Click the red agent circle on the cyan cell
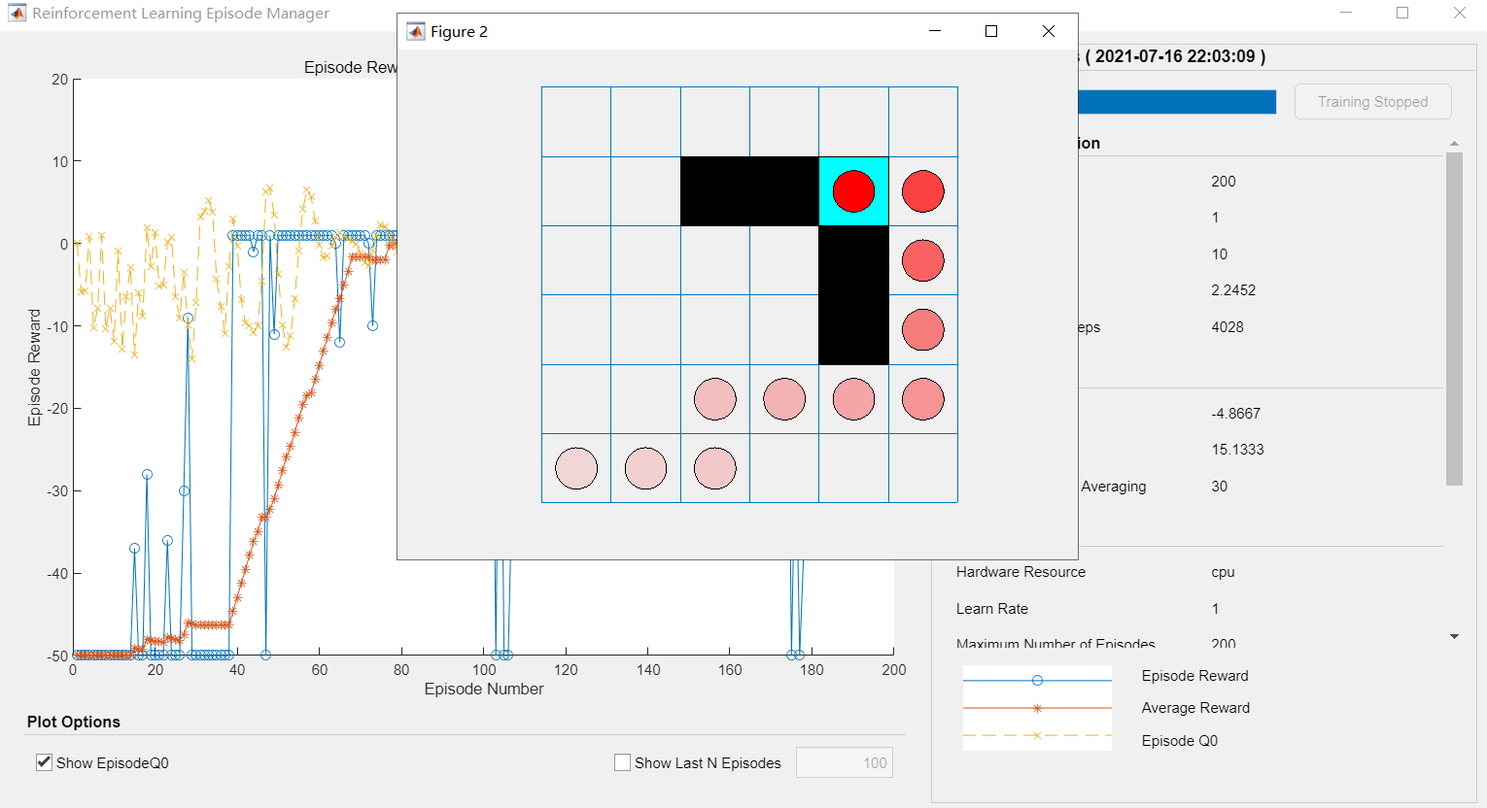 coord(853,190)
